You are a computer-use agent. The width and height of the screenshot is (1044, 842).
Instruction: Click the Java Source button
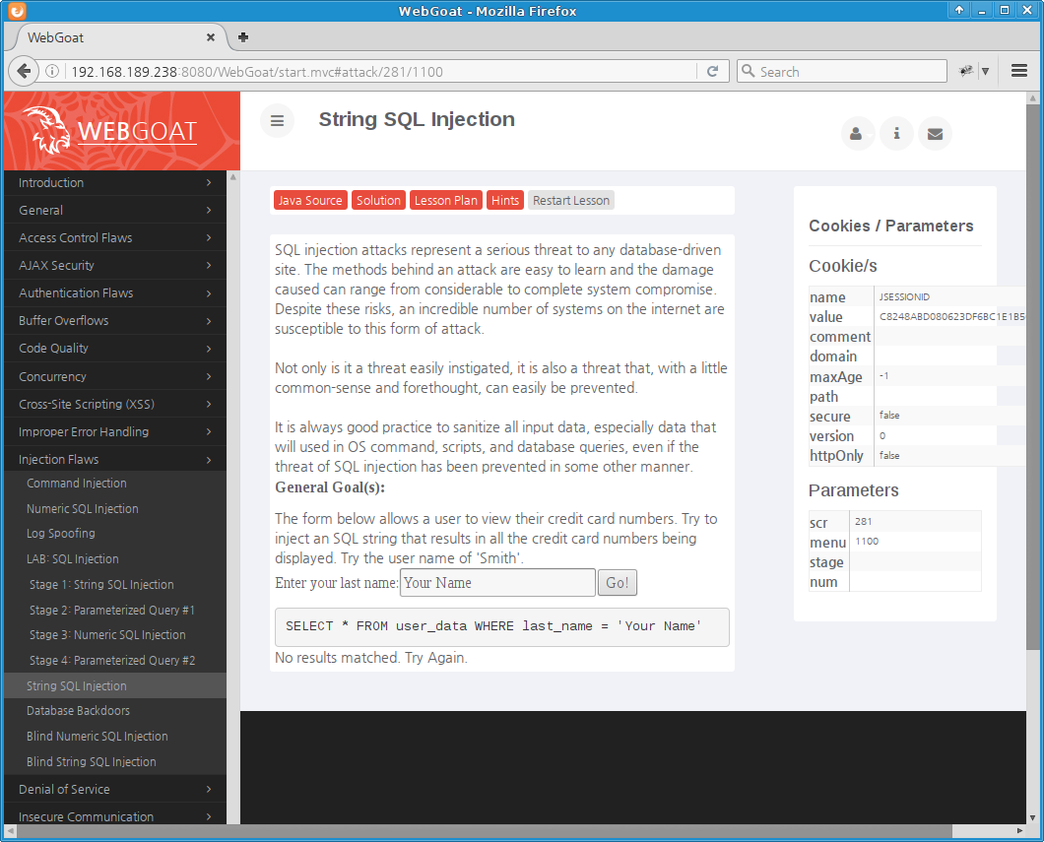click(x=310, y=200)
